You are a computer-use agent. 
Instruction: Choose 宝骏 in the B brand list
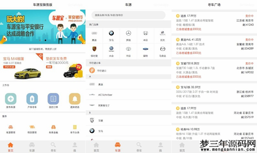128,120
